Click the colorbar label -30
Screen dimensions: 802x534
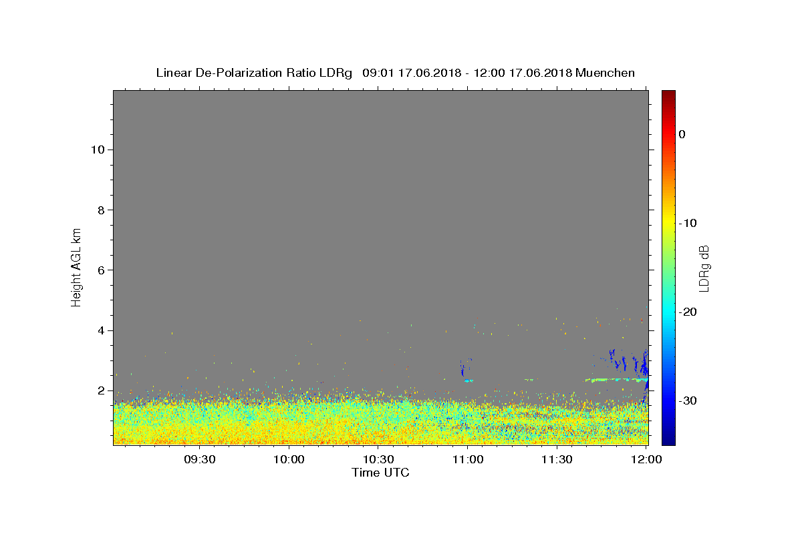click(688, 400)
